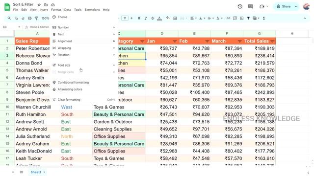Viewport: 314px width, 176px height.
Task: Click the move-to-folder icon
Action: [x=46, y=4]
